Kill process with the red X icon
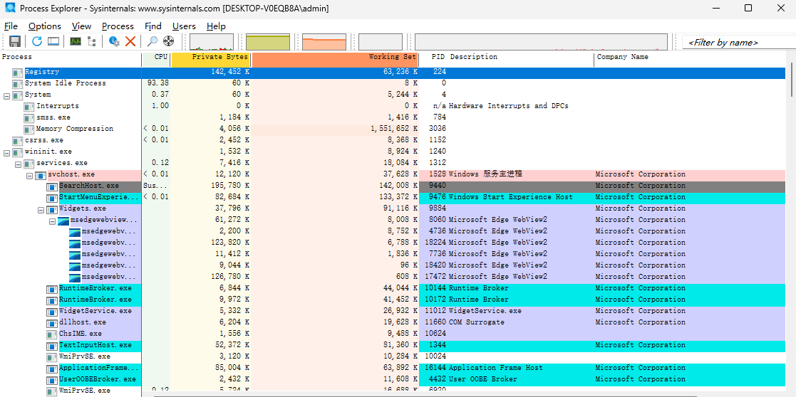Viewport: 796px width, 397px height. 130,41
